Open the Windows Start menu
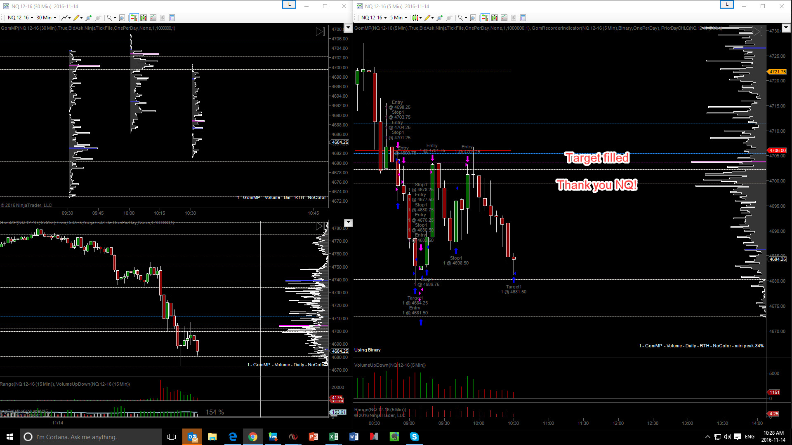792x445 pixels. tap(10, 437)
